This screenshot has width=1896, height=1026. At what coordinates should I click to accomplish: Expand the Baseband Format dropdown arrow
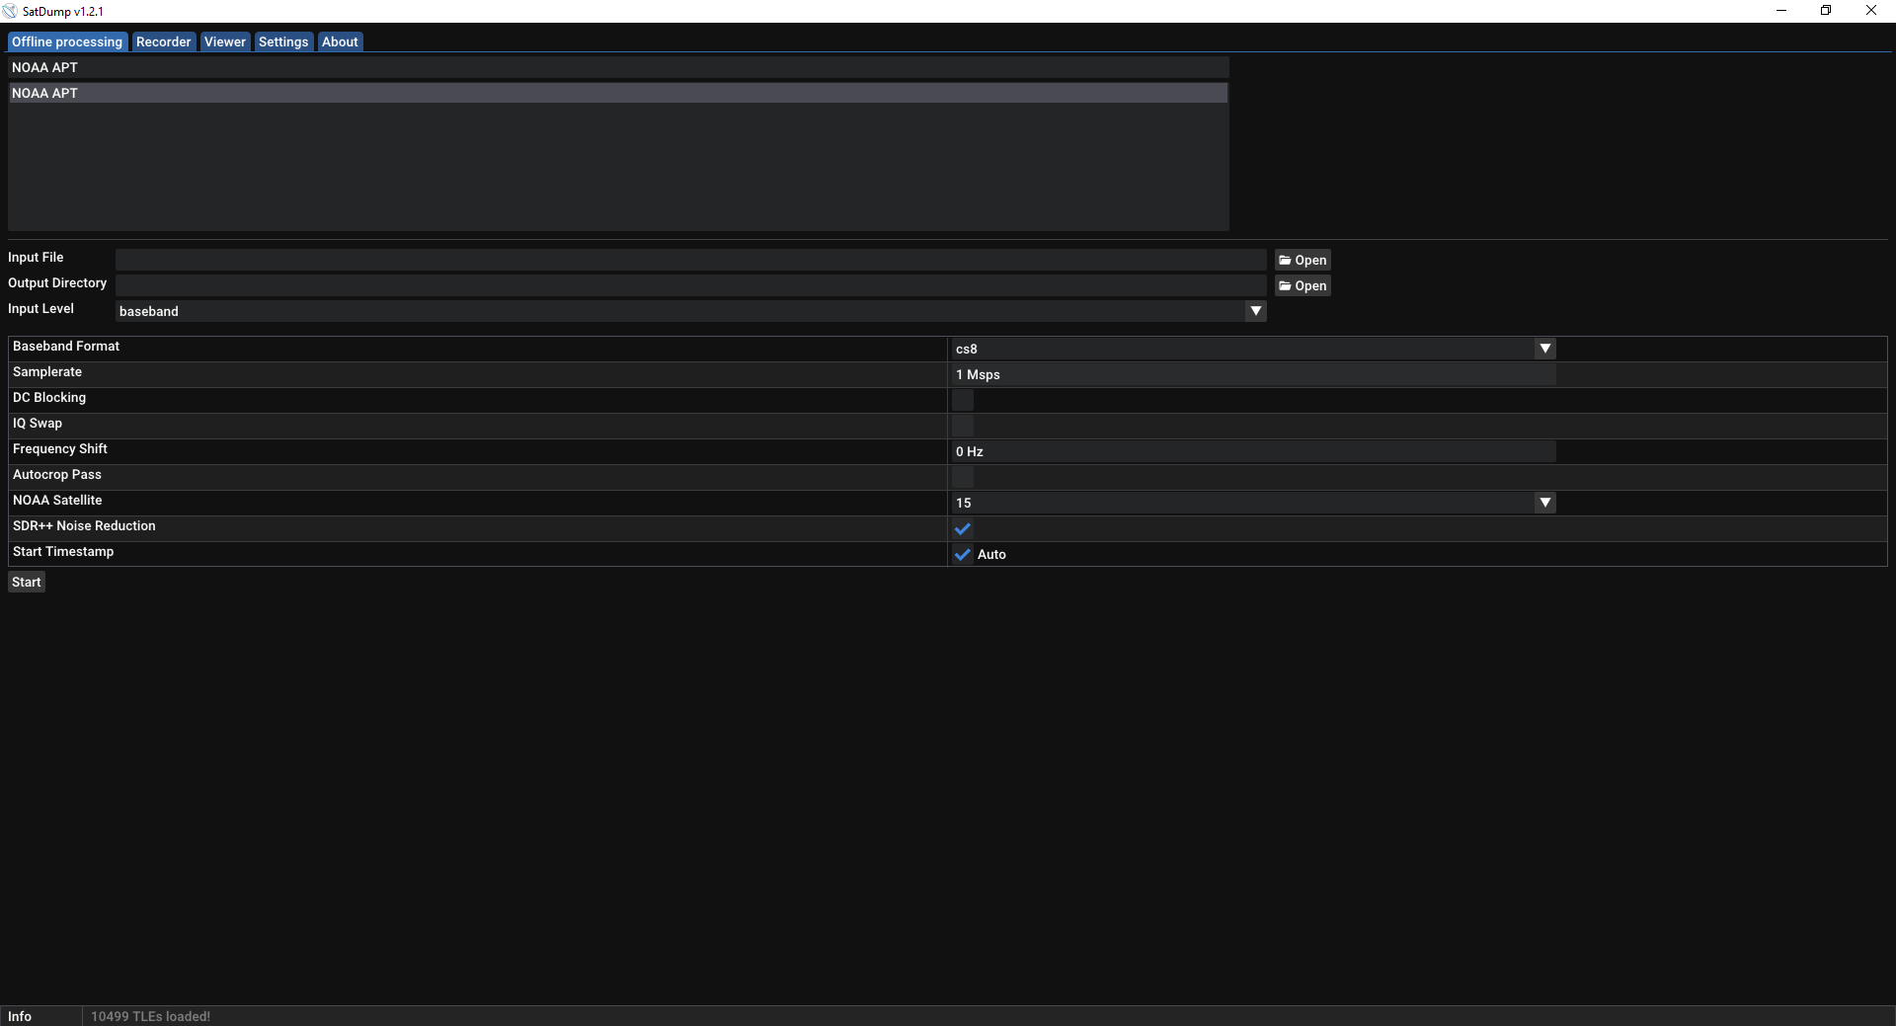(1545, 349)
